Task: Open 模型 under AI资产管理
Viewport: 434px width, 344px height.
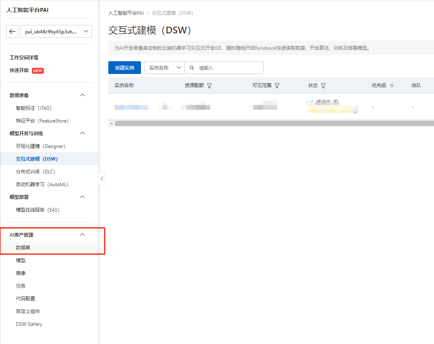Action: tap(20, 260)
